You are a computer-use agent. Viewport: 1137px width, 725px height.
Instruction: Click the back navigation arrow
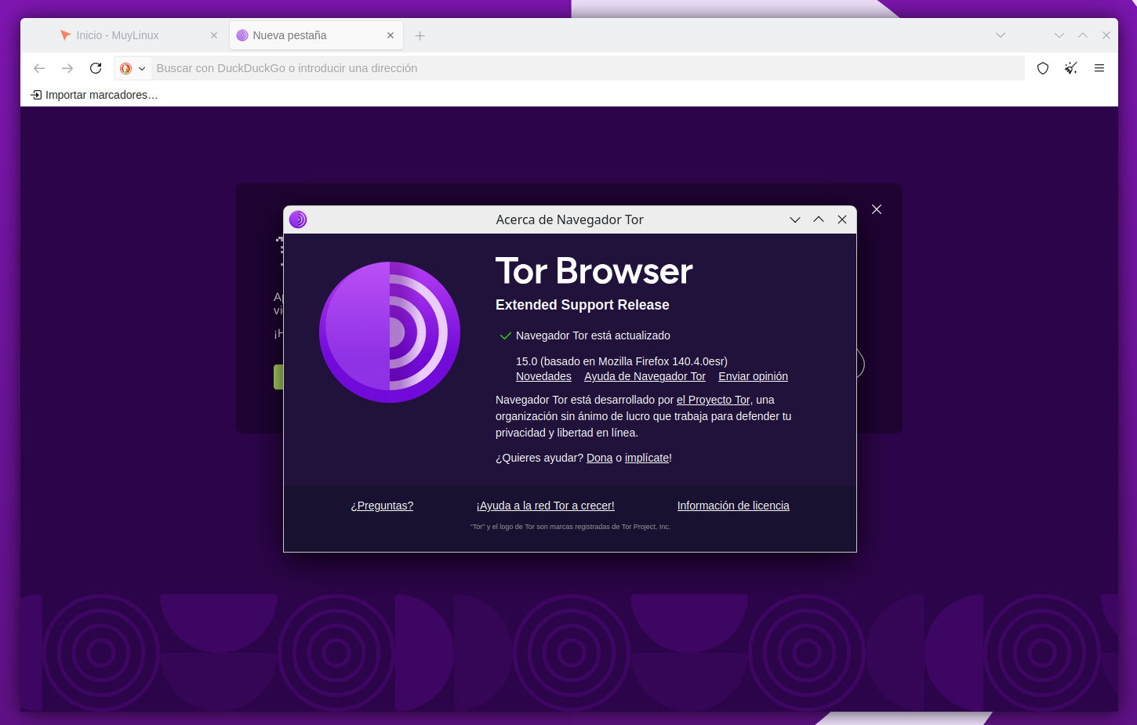39,68
